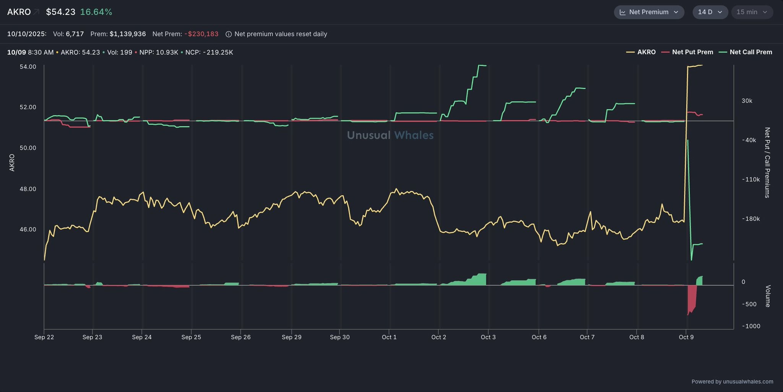783x392 pixels.
Task: Toggle the AKRO series legend label
Action: pyautogui.click(x=646, y=52)
